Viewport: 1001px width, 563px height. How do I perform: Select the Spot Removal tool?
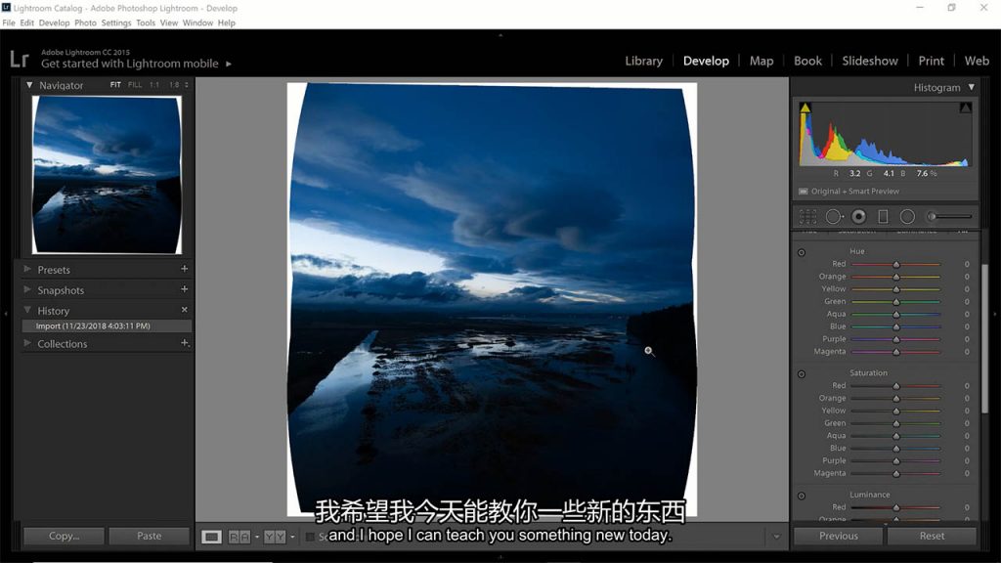pos(834,217)
